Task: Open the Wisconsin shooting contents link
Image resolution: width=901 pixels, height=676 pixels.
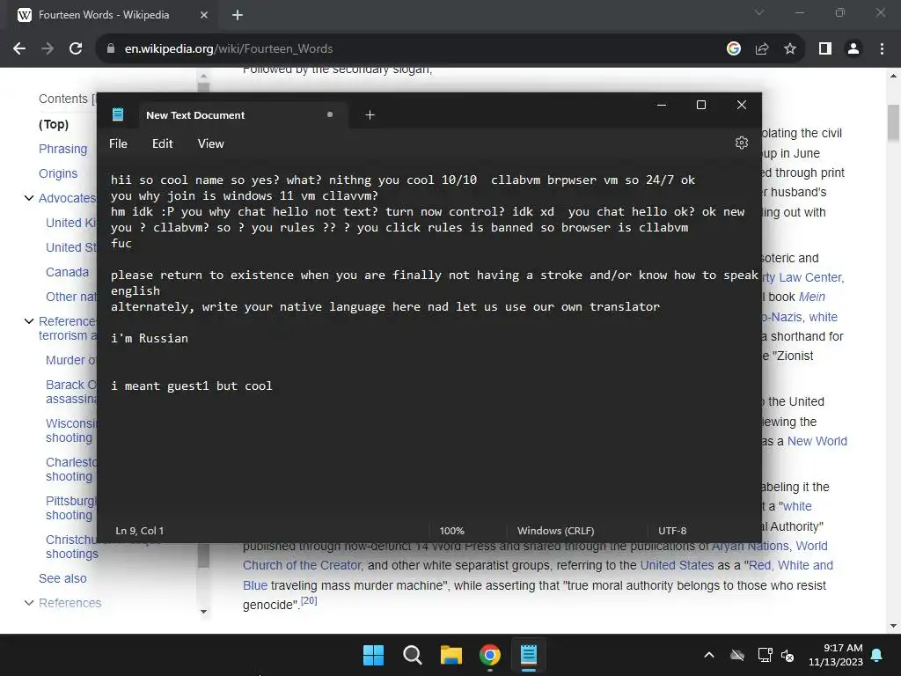Action: [x=70, y=430]
